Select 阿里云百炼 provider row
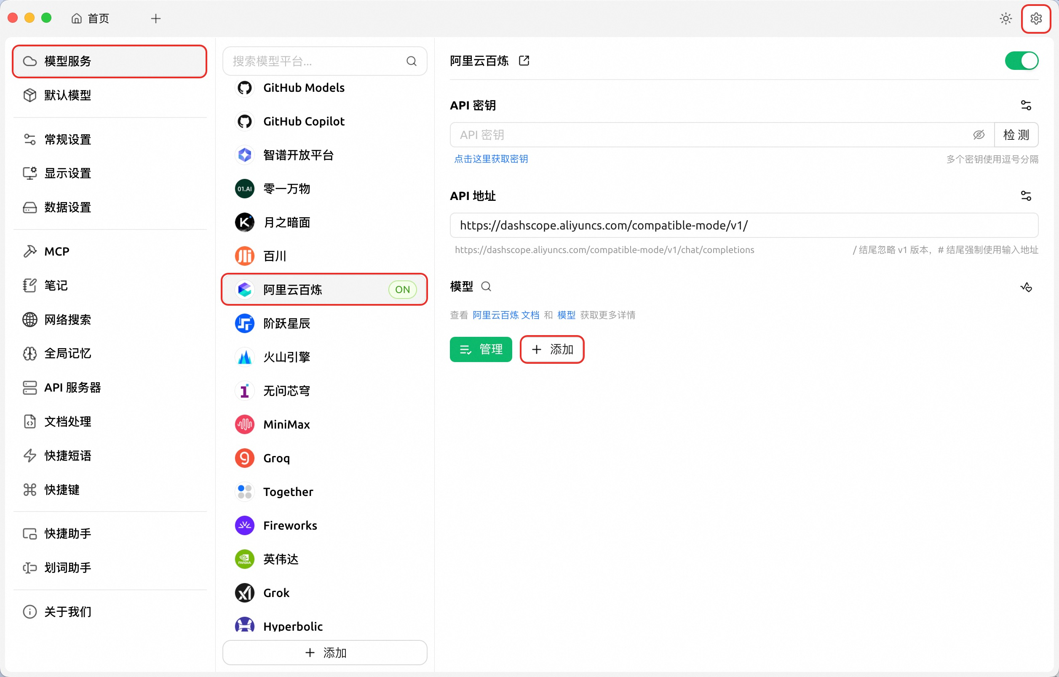This screenshot has height=677, width=1059. click(324, 290)
